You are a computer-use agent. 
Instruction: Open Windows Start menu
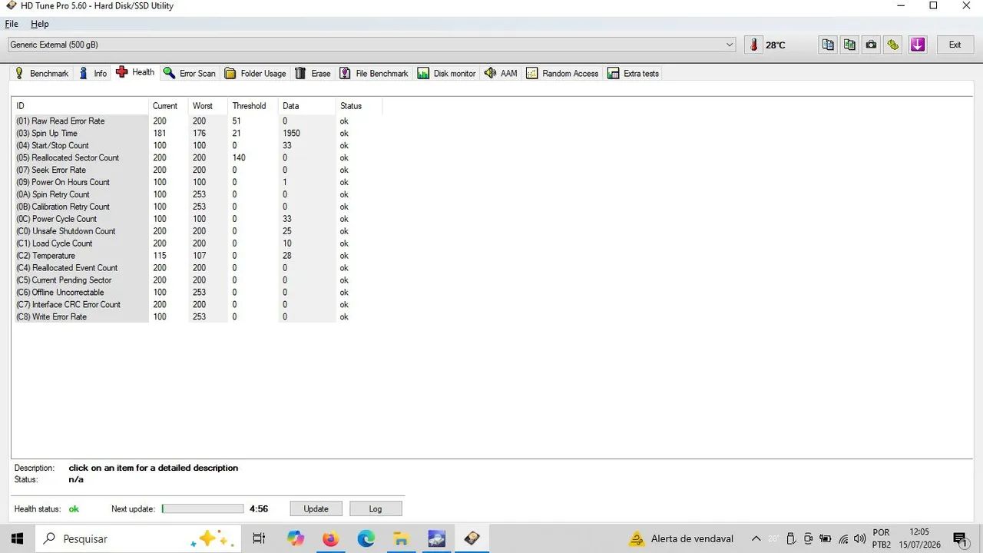tap(17, 538)
